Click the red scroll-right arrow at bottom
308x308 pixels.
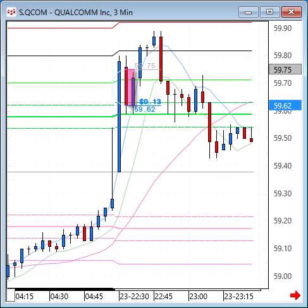(x=295, y=295)
